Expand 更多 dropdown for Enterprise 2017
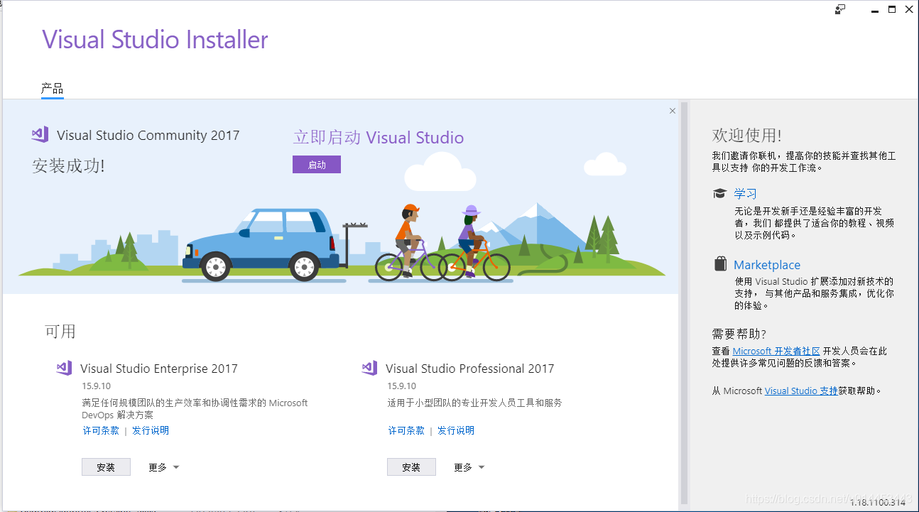919x512 pixels. pos(164,467)
